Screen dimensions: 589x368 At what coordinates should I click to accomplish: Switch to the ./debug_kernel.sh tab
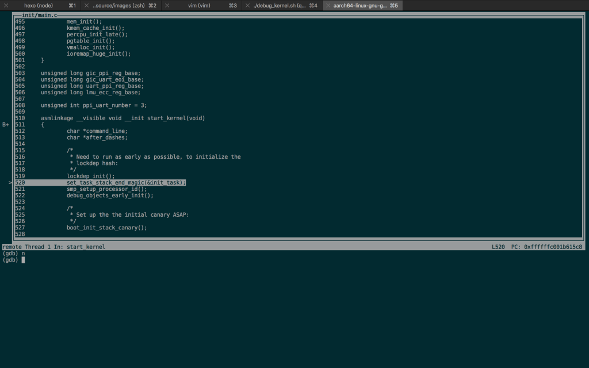[282, 6]
